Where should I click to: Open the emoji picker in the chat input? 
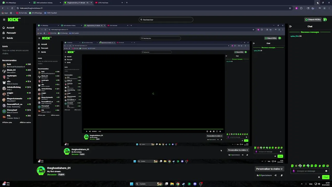(326, 171)
